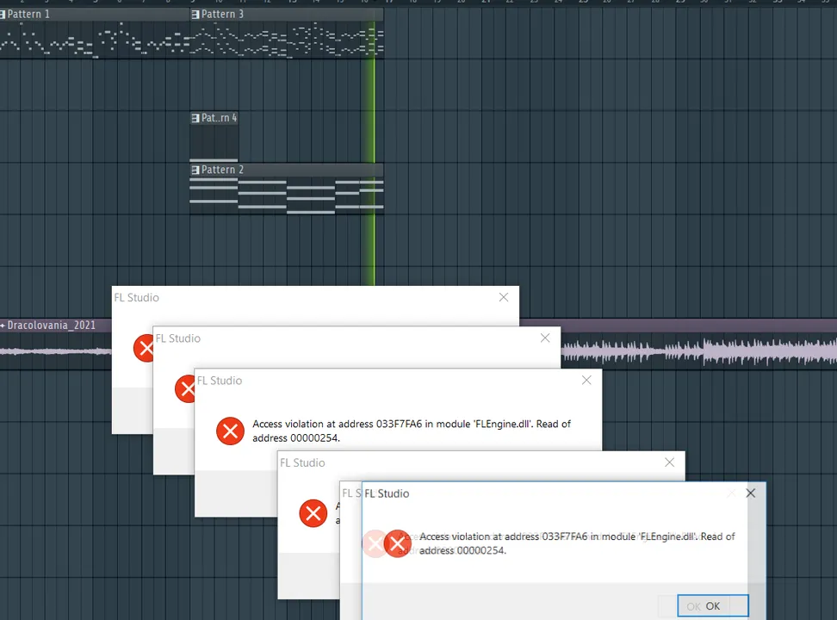Click the access violation message in the front dialog
This screenshot has width=837, height=620.
[x=577, y=543]
